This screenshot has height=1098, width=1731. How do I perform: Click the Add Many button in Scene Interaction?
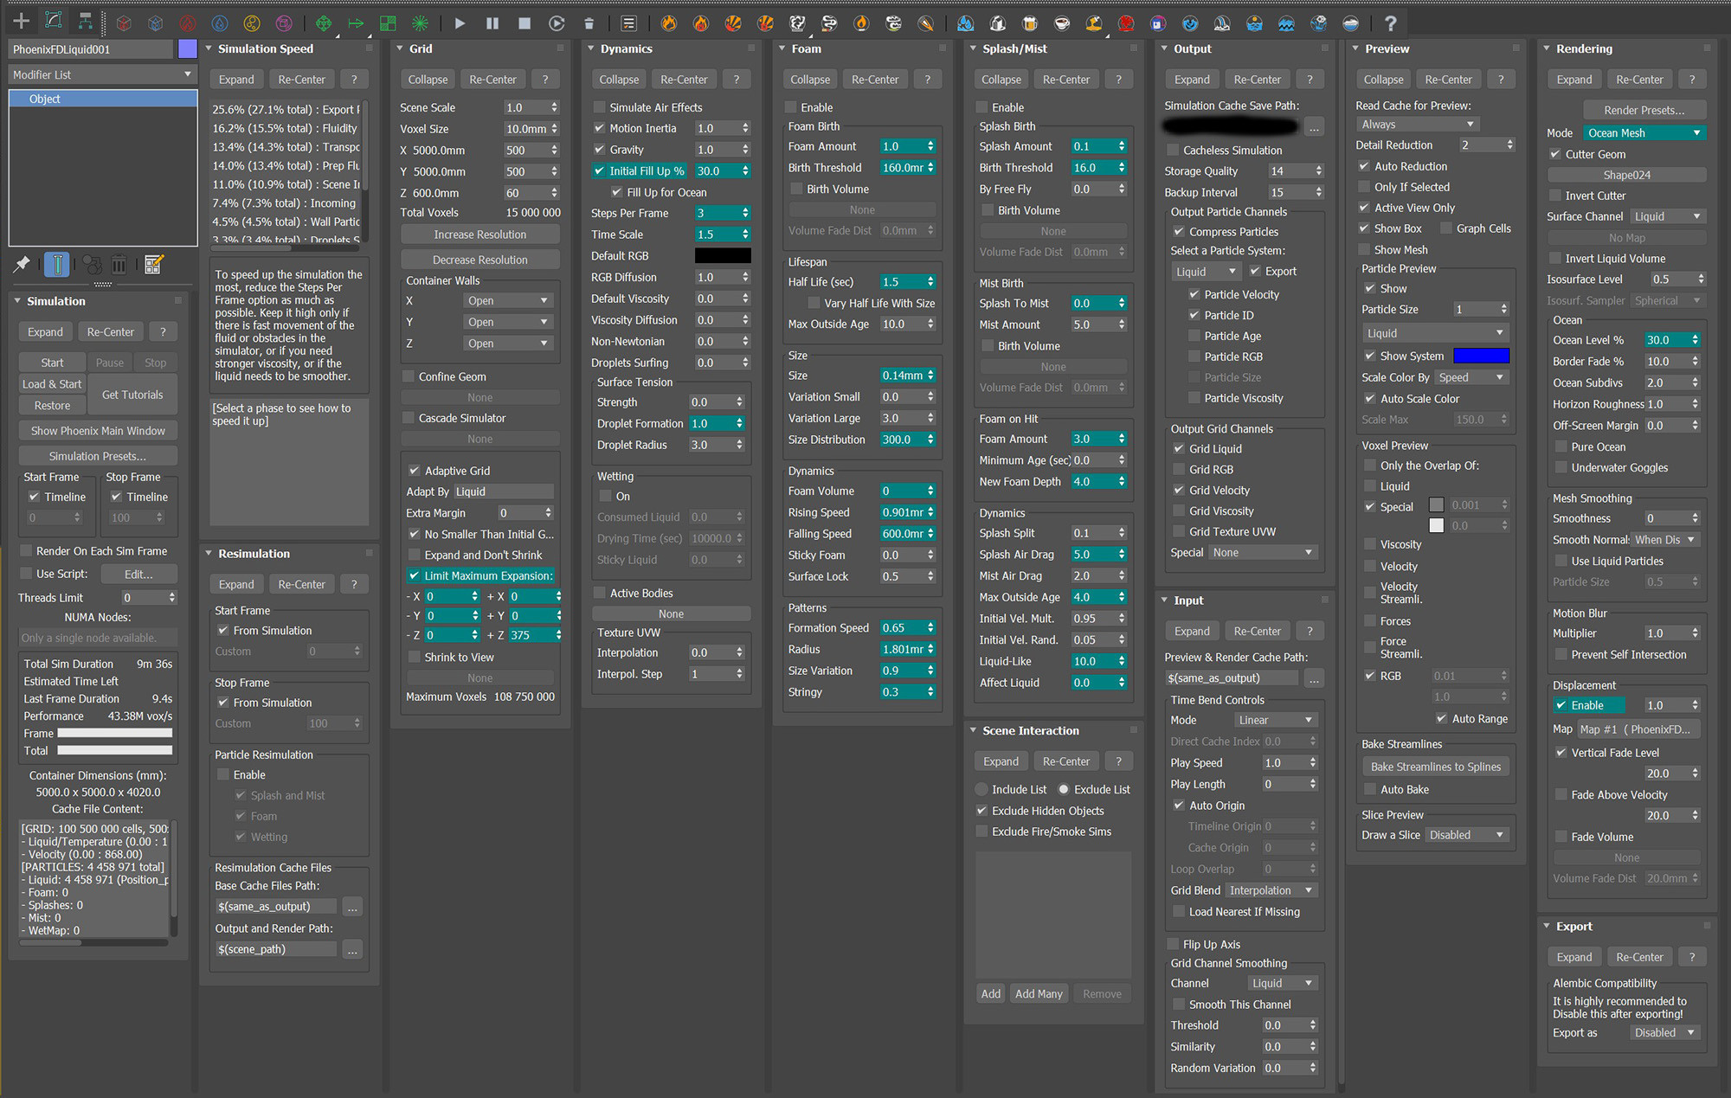point(1039,994)
